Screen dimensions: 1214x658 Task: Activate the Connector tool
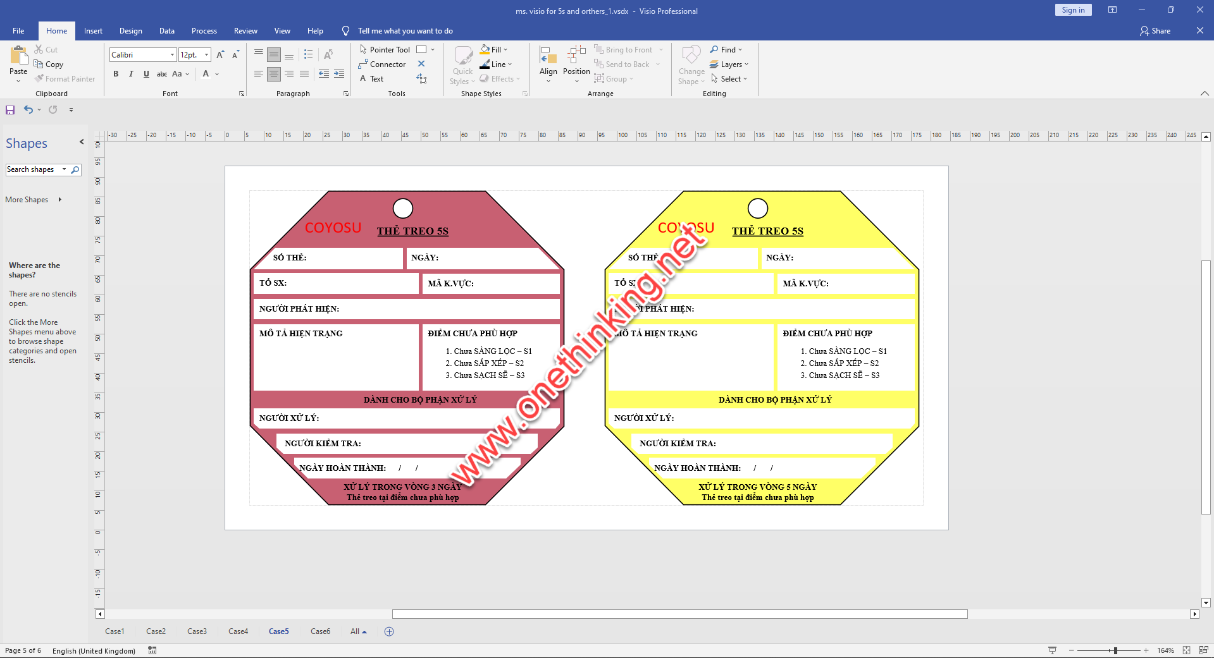[382, 64]
